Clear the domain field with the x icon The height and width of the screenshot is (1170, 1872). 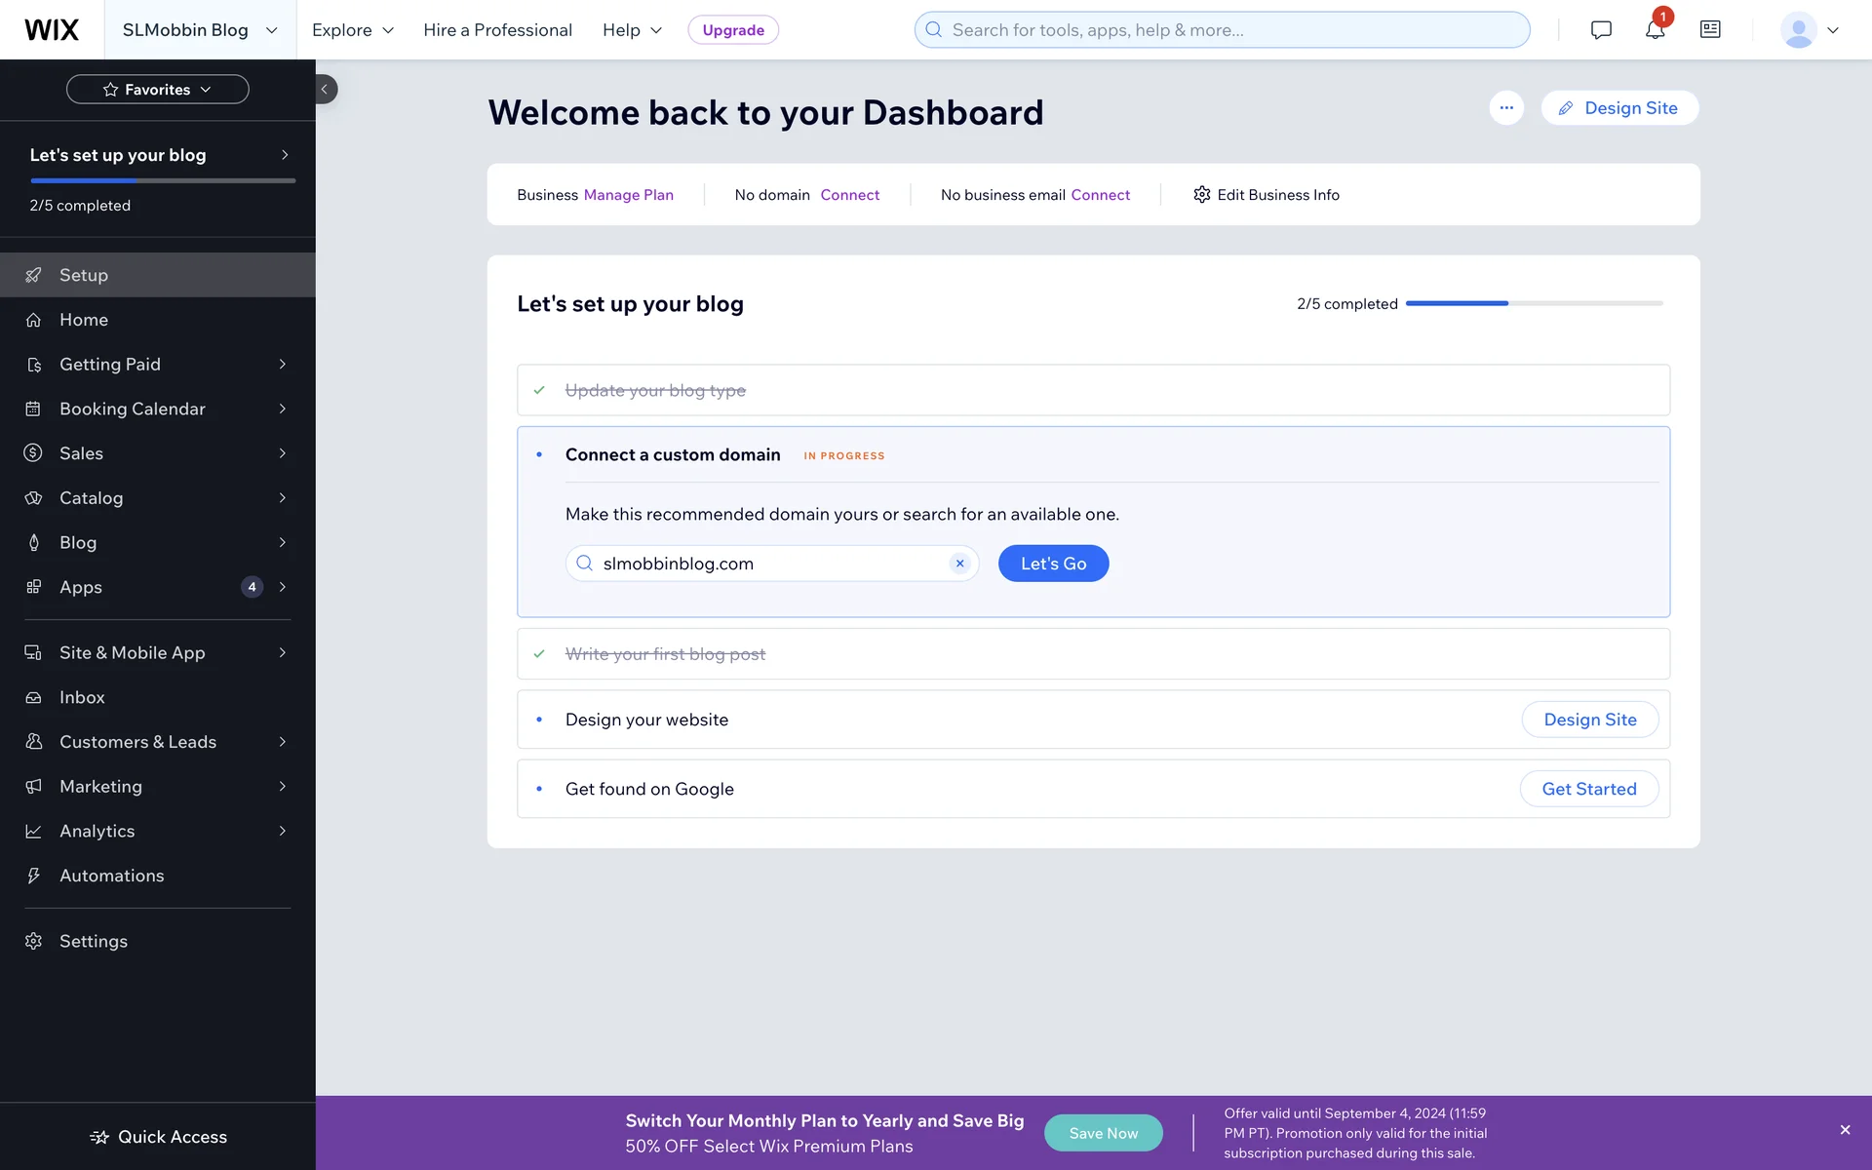pos(959,564)
